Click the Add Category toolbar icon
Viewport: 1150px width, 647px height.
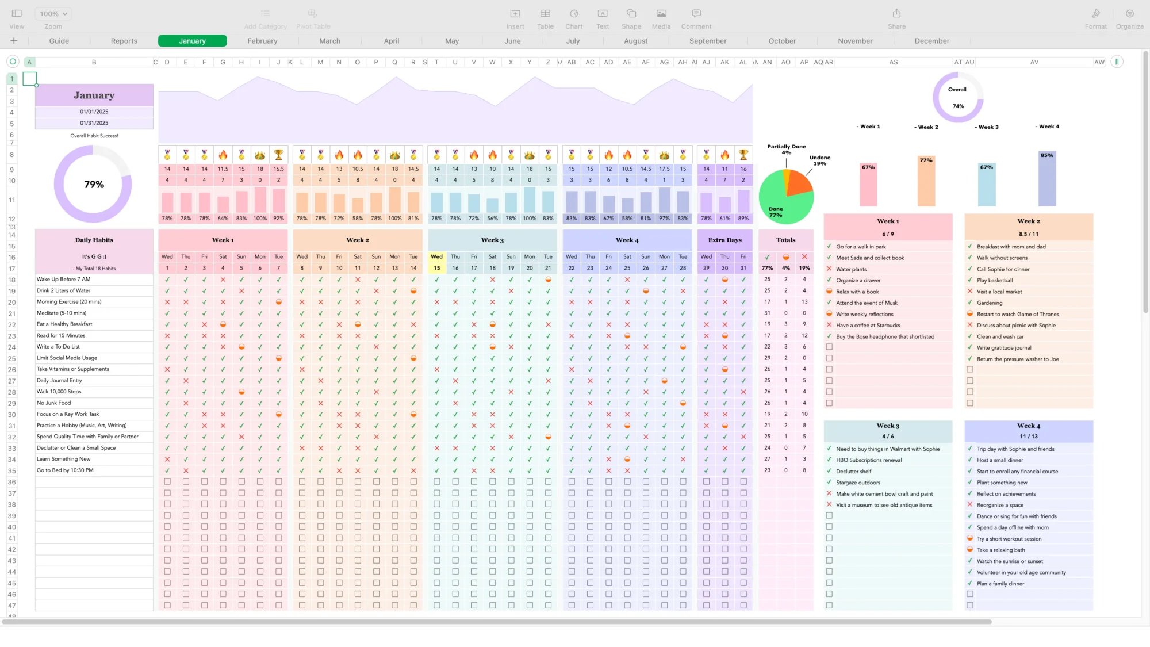pyautogui.click(x=265, y=13)
